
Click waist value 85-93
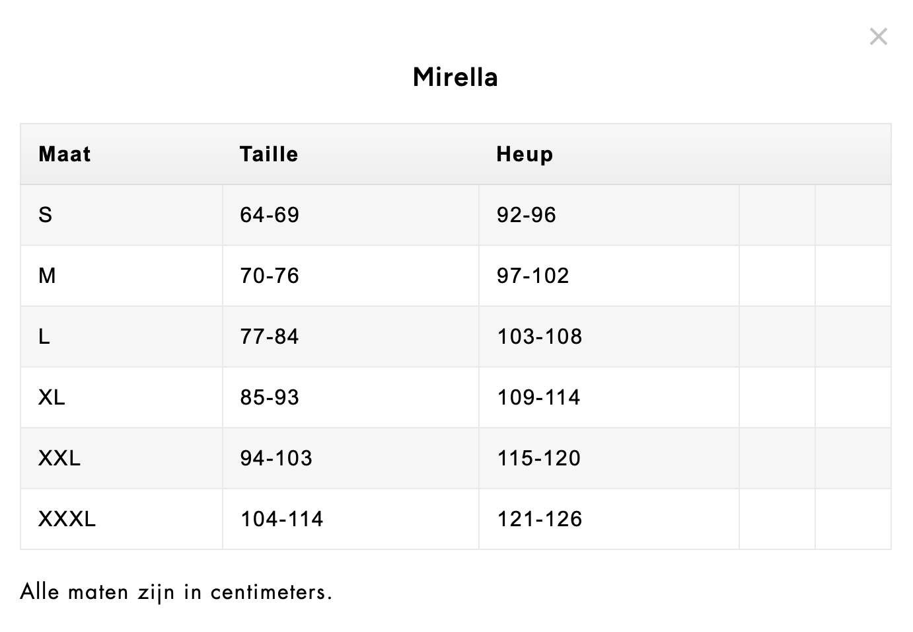(270, 397)
